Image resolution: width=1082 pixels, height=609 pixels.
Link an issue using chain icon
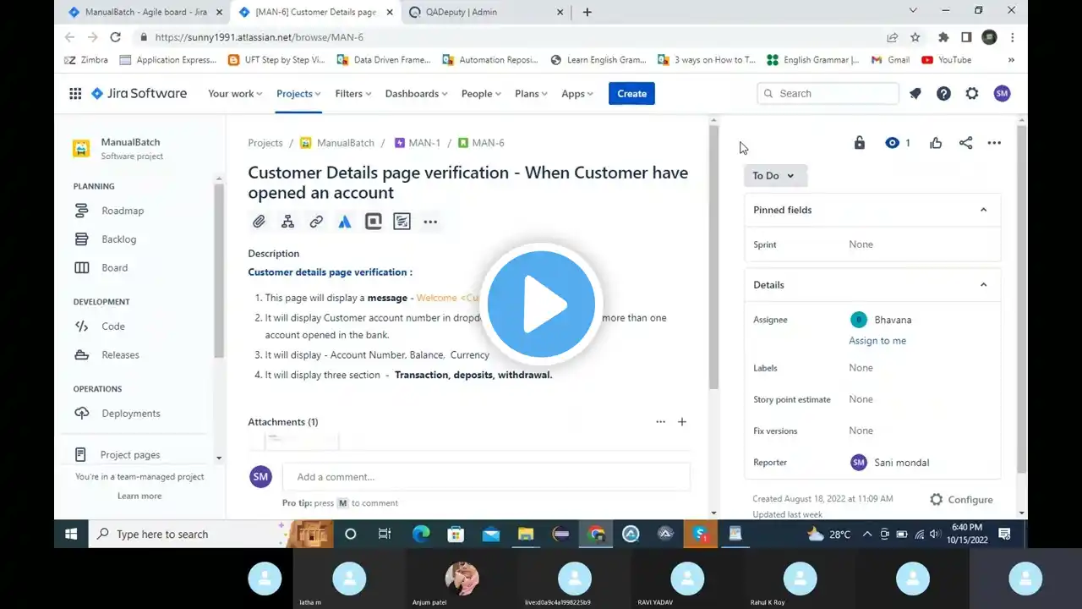point(316,222)
